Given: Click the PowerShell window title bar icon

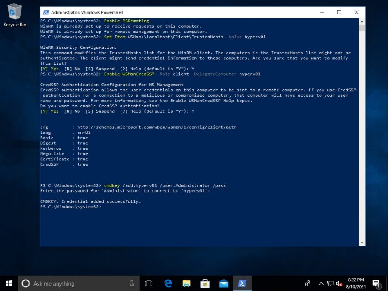Looking at the screenshot, I should coord(47,12).
